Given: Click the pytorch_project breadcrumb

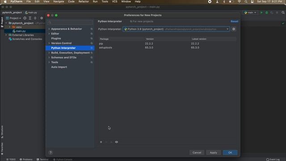Looking at the screenshot, I should (x=12, y=13).
